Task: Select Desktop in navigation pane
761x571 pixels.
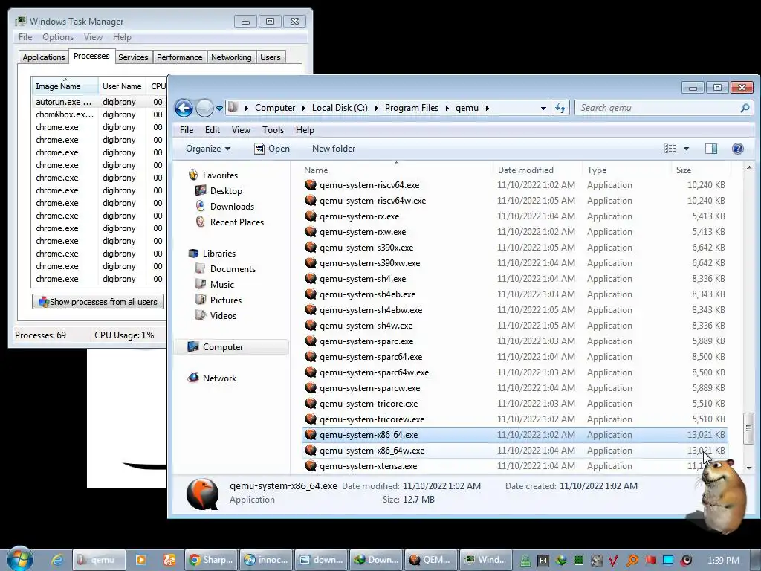Action: click(226, 191)
